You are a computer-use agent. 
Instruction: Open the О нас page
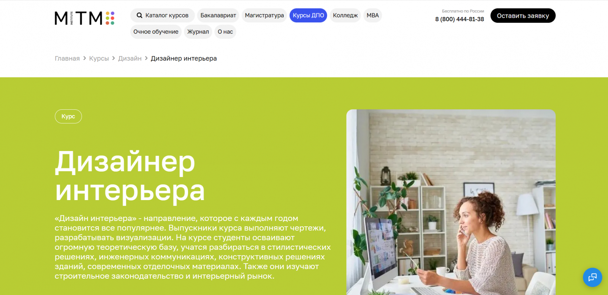tap(225, 32)
